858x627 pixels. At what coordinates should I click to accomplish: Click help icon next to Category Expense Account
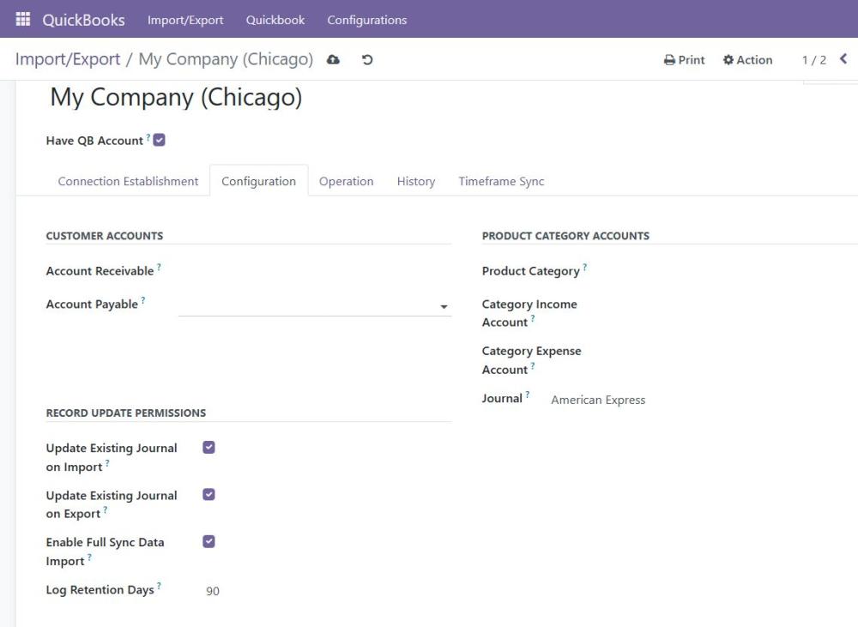[x=533, y=365]
